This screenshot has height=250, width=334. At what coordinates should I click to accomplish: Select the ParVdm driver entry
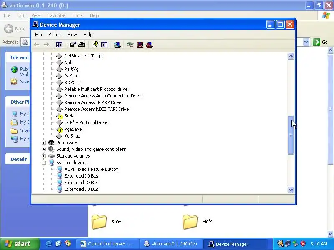(72, 76)
